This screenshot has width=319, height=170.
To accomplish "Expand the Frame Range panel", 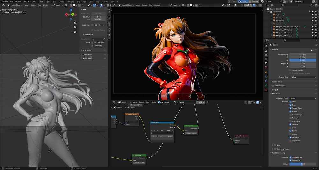I will [277, 82].
